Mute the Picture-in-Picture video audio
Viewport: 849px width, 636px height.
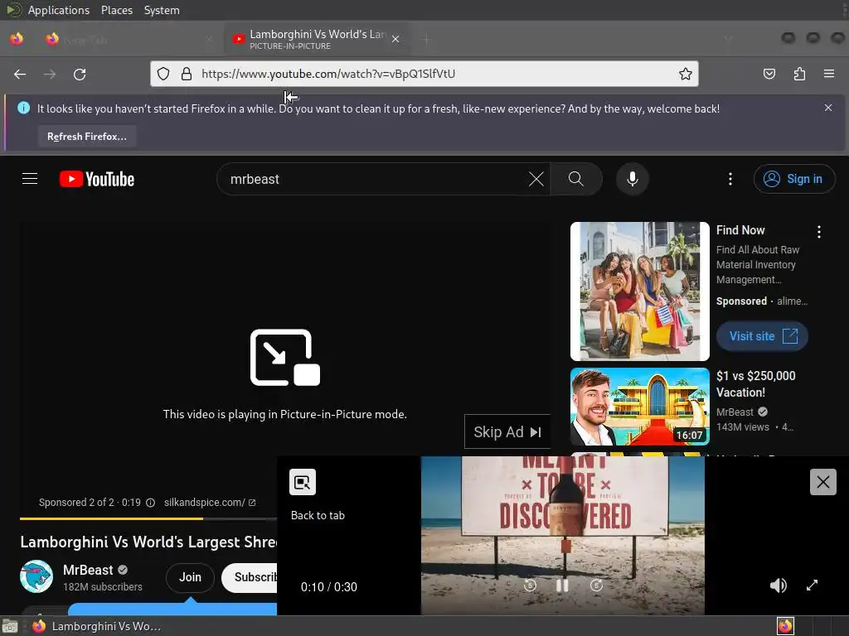click(x=778, y=585)
